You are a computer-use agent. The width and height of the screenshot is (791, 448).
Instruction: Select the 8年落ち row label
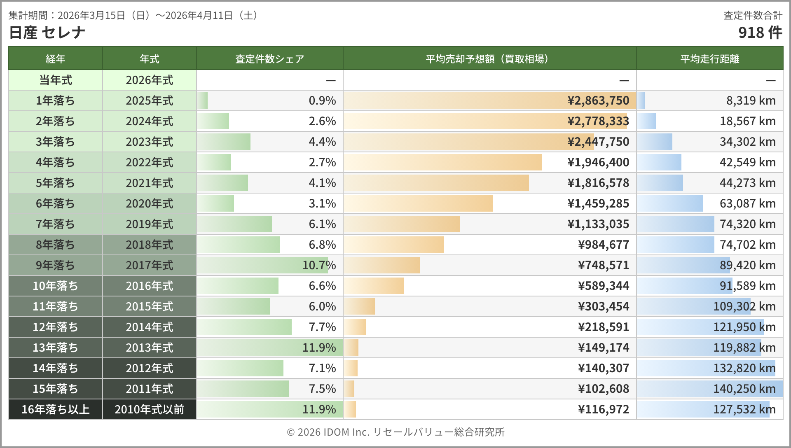point(56,245)
